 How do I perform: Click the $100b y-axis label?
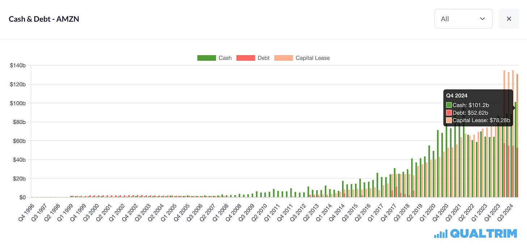(18, 103)
